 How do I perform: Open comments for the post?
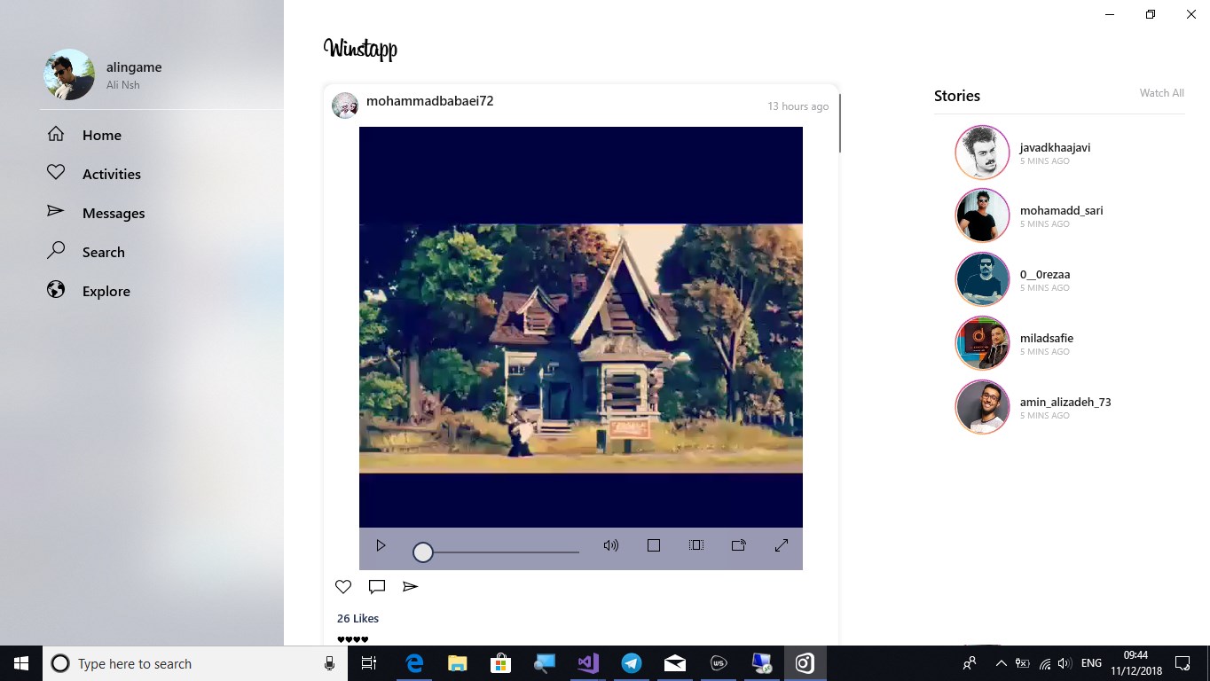point(377,586)
